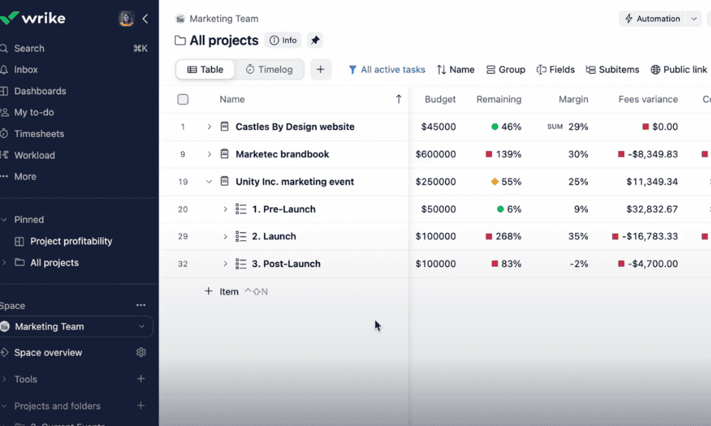Image resolution: width=711 pixels, height=426 pixels.
Task: Click the pin icon beside All projects
Action: pos(316,40)
